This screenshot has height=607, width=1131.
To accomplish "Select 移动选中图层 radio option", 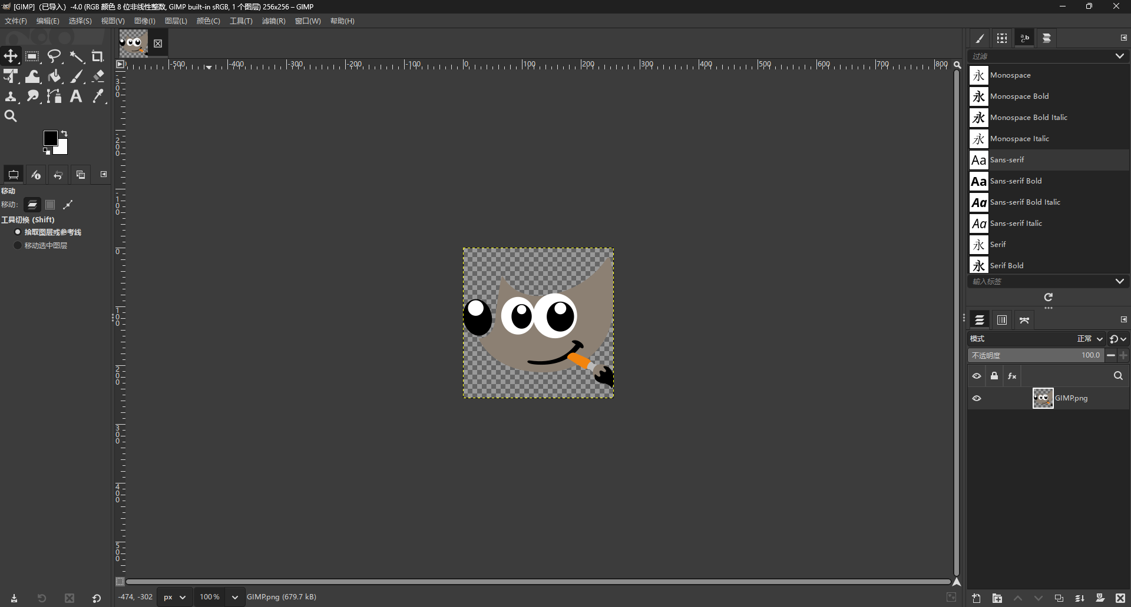I will pyautogui.click(x=41, y=245).
